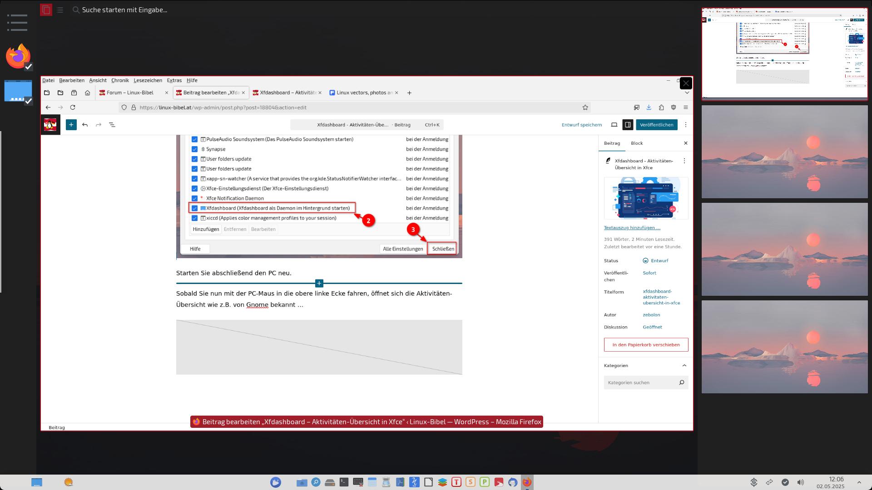Click the Veröffentlichen button

(656, 125)
